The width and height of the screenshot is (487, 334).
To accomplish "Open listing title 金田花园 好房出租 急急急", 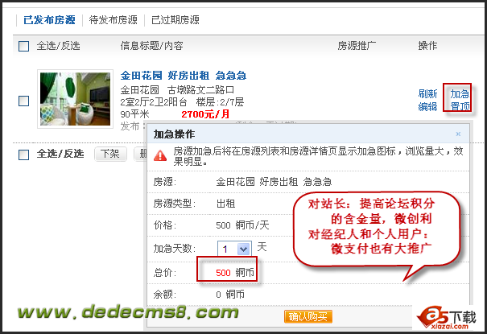I will point(184,76).
